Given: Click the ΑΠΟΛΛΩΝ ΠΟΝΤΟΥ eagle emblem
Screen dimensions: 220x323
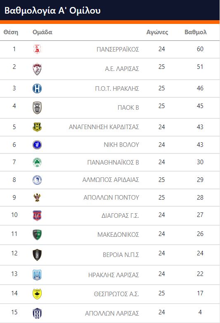Looking at the screenshot, I should [37, 198].
